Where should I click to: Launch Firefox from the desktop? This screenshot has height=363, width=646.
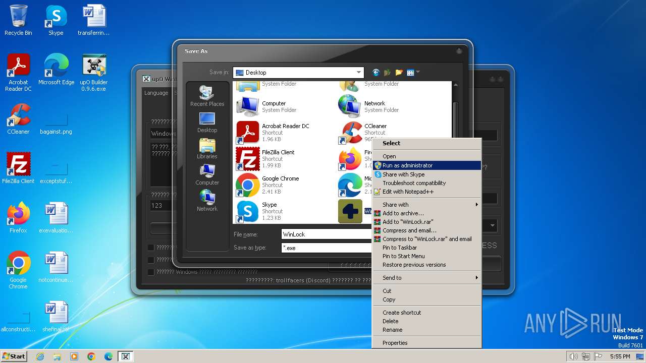[x=18, y=218]
